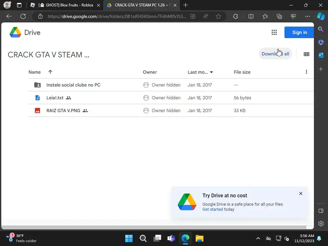Click the 33 KB file size cell
The height and width of the screenshot is (246, 328).
(x=240, y=111)
